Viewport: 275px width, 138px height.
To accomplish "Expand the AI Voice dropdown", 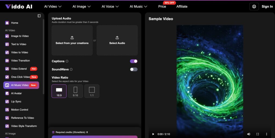I will (x=110, y=6).
